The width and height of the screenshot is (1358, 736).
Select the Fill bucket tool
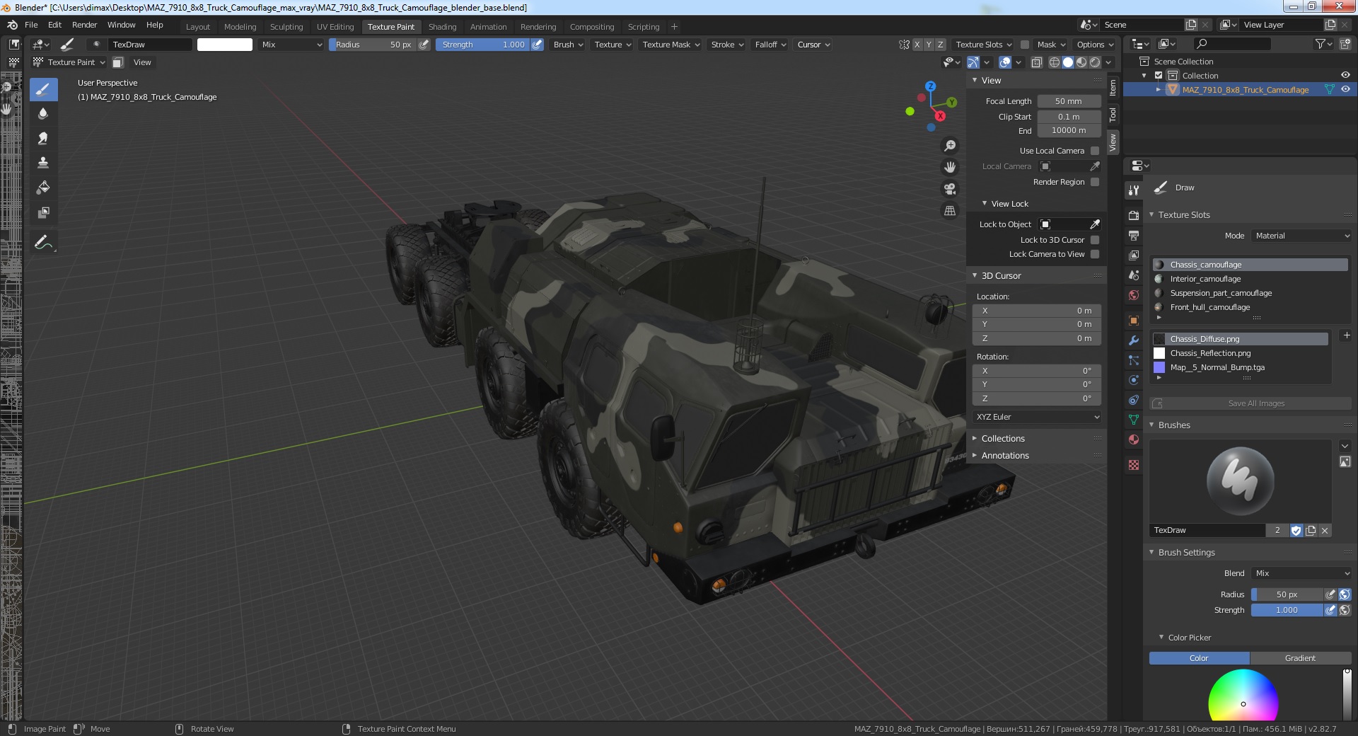point(43,188)
